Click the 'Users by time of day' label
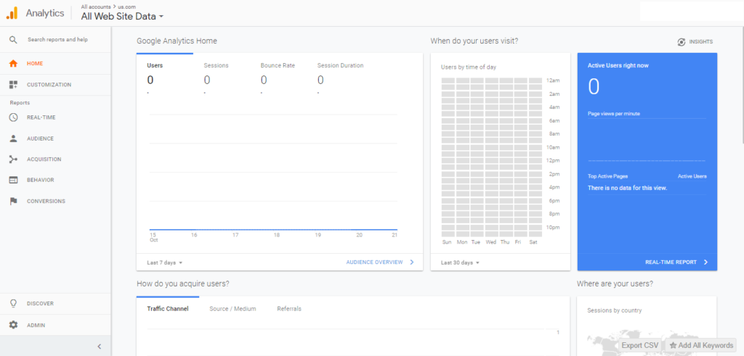The image size is (744, 356). (x=469, y=67)
